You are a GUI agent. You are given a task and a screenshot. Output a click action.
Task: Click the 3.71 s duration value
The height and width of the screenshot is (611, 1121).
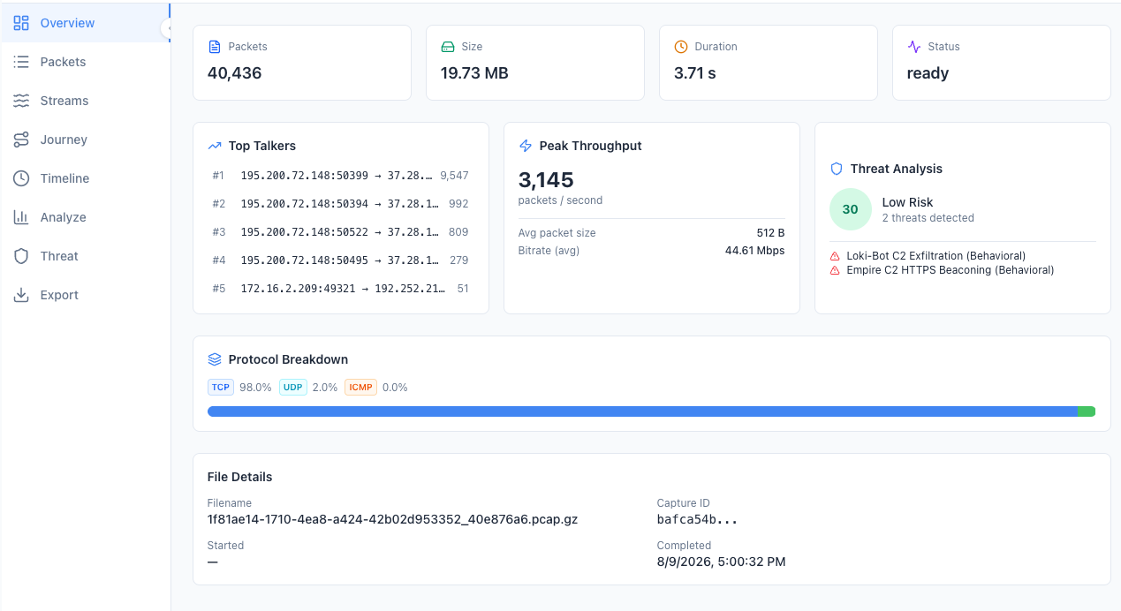(695, 73)
